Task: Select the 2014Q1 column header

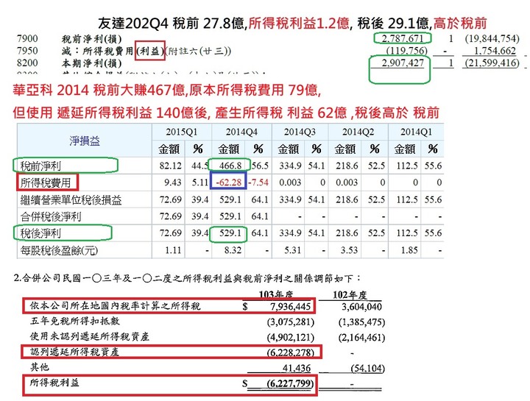Action: [x=416, y=132]
